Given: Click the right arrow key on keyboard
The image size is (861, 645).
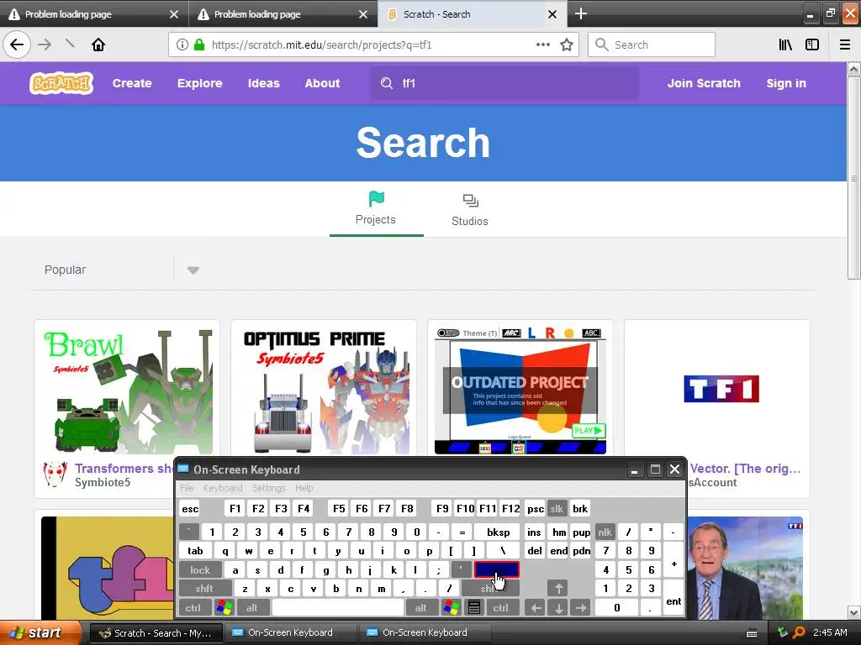Looking at the screenshot, I should 580,607.
